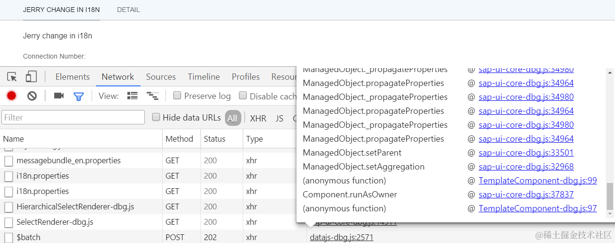Click the 202 status of $batch
Image resolution: width=615 pixels, height=243 pixels.
pos(210,237)
